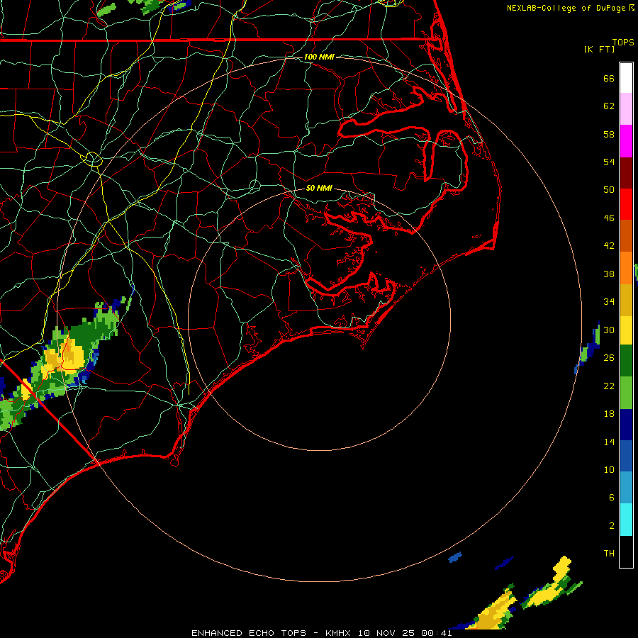Select the 10 legend value
The image size is (638, 638).
pos(609,469)
